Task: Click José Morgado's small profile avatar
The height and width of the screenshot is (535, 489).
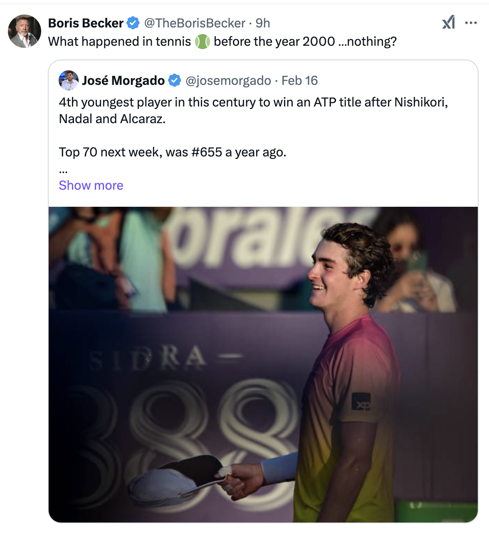Action: click(69, 80)
